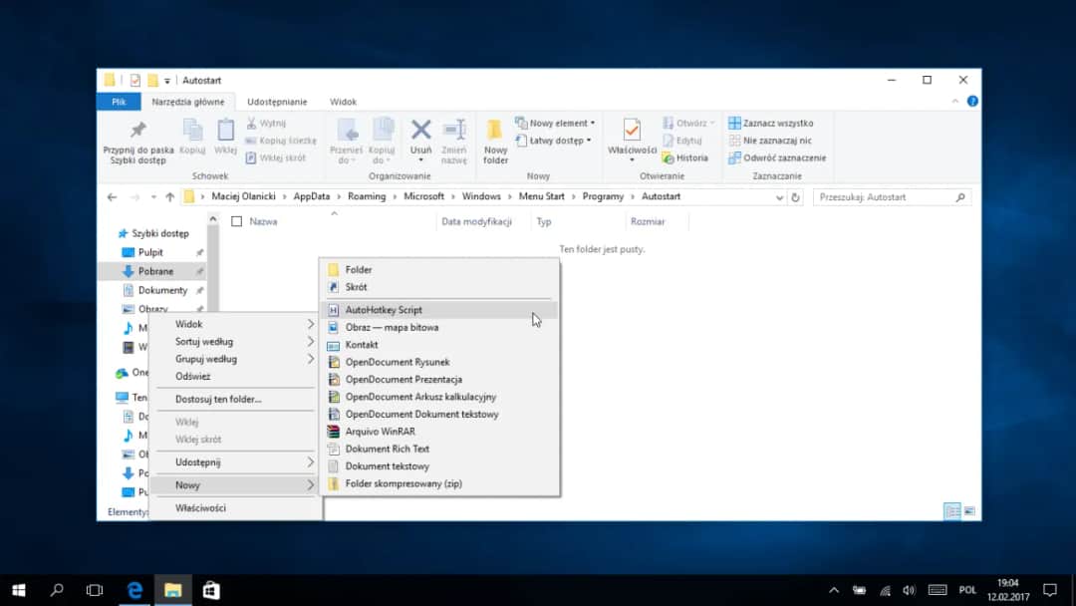The width and height of the screenshot is (1076, 606).
Task: Click the refresh icon beside the address bar
Action: coord(793,196)
